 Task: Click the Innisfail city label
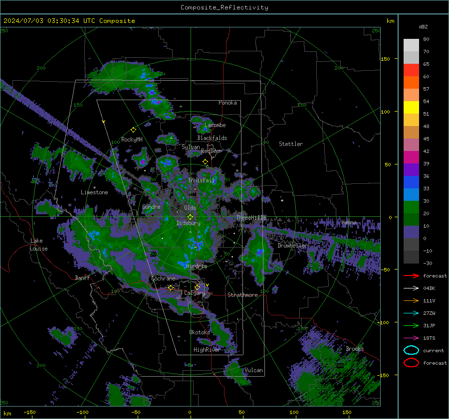pos(202,180)
